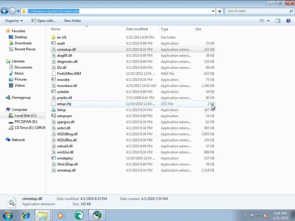Select diagER.dll file icon

click(53, 56)
